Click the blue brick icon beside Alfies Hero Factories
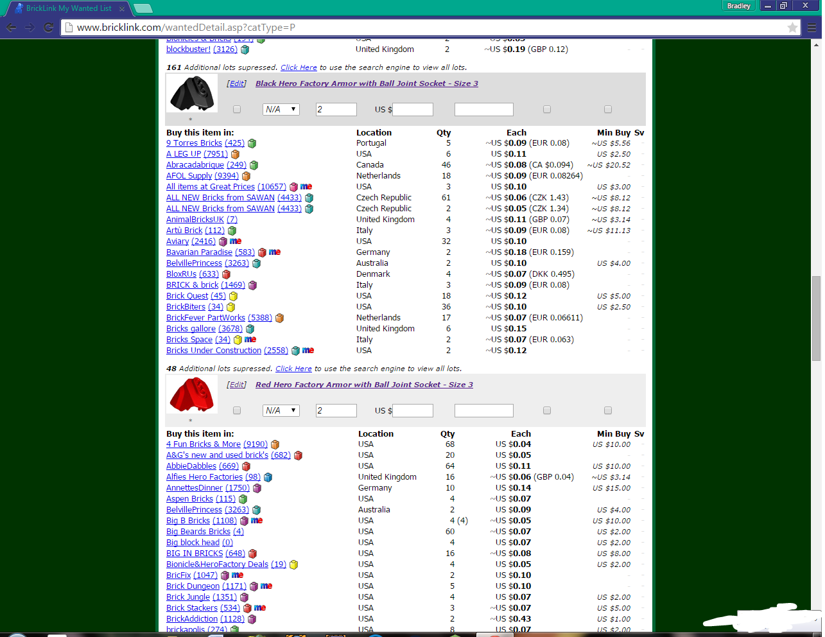The image size is (825, 637). point(268,476)
